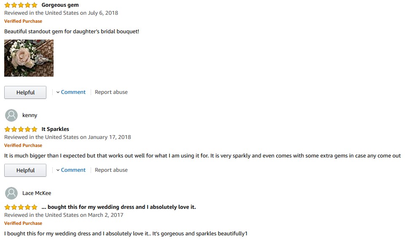Click star rating on wedding dress review

pos(21,207)
